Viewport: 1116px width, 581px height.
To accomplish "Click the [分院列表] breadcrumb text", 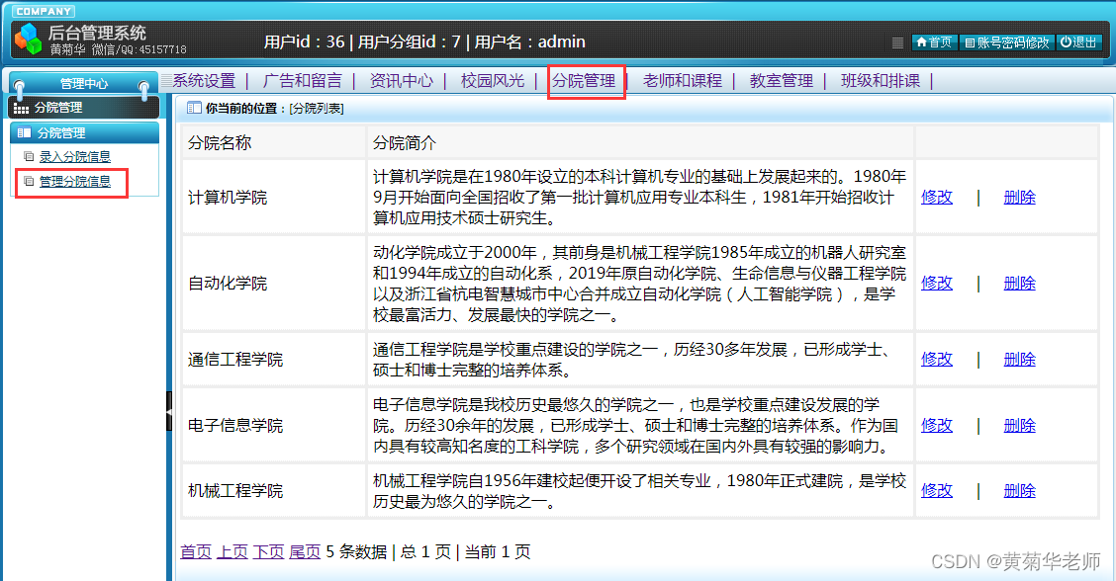I will tap(317, 108).
